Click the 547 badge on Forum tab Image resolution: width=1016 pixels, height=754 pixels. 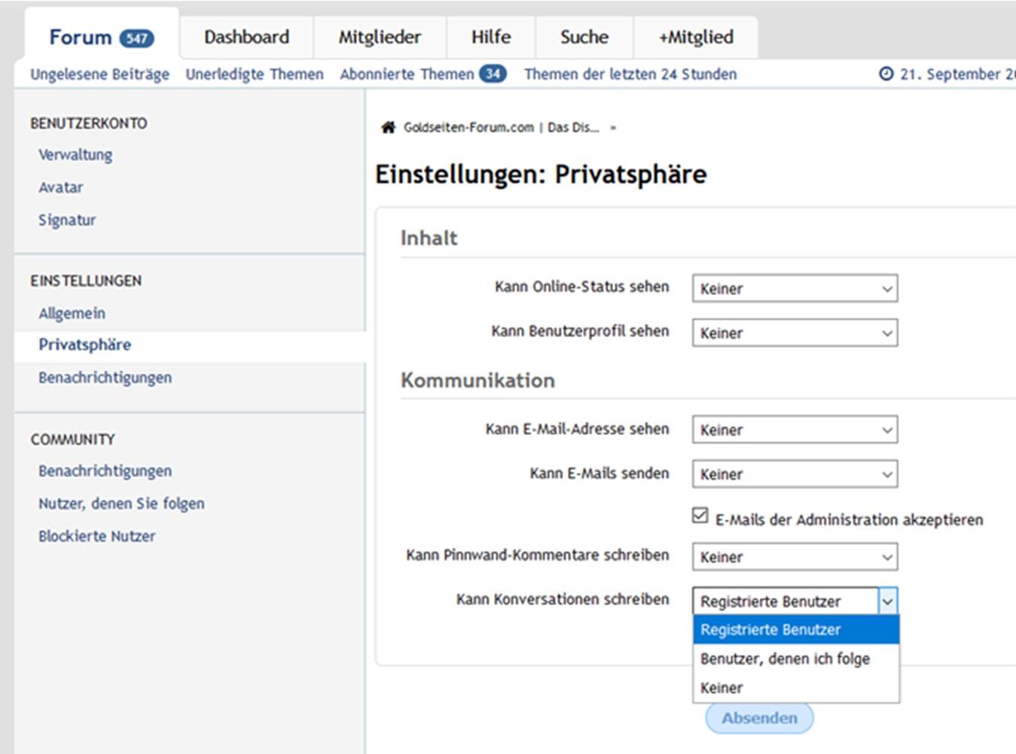click(x=136, y=38)
